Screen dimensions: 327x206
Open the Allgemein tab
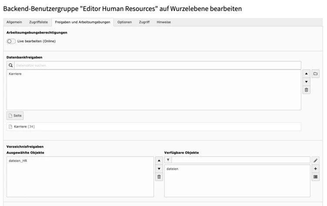click(x=14, y=22)
